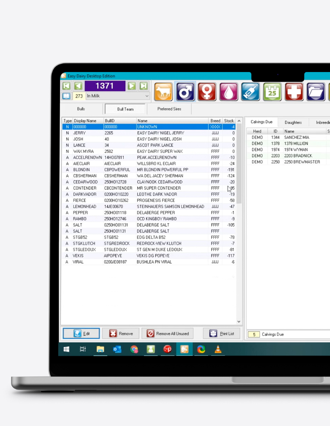Image resolution: width=330 pixels, height=426 pixels.
Task: Select ASCOT PARK LANCE row
Action: [x=149, y=145]
